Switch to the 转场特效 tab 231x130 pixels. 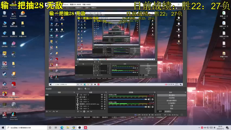[x=168, y=112]
